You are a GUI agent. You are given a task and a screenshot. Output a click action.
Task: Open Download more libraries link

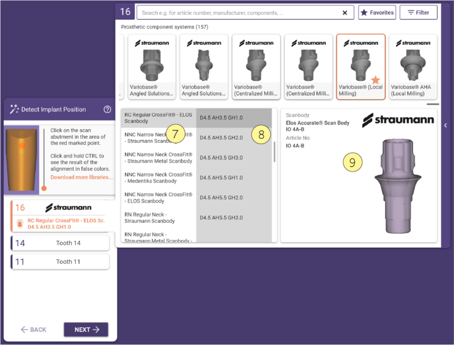click(x=81, y=177)
